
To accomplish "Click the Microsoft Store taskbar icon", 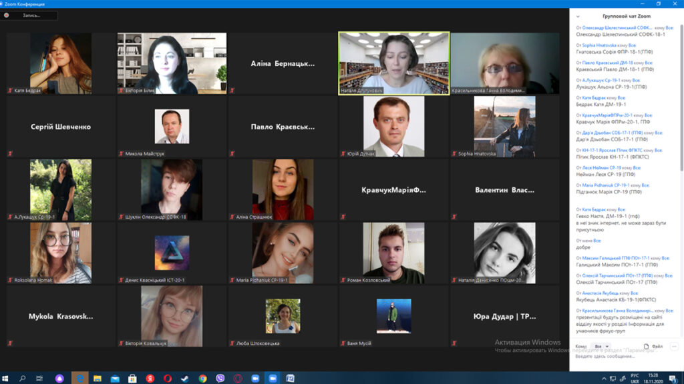I will point(132,378).
